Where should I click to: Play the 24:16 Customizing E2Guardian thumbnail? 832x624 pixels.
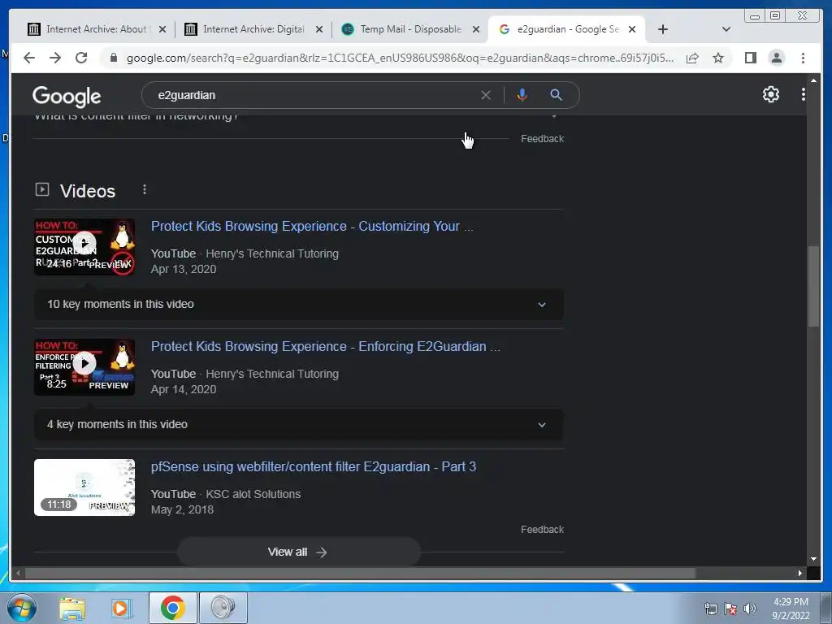click(x=84, y=247)
